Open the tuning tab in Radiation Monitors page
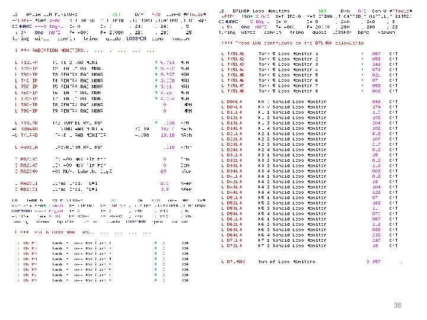 (x=21, y=39)
